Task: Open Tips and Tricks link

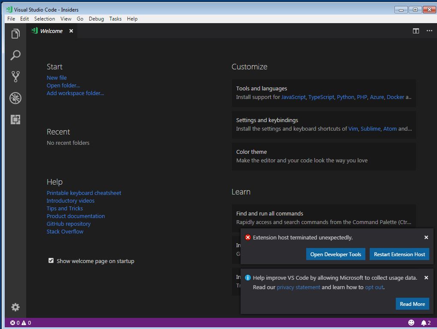Action: (x=65, y=209)
